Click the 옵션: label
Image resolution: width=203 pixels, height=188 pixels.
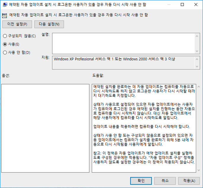tap(6, 75)
